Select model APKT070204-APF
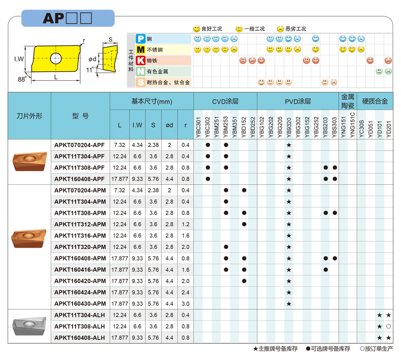Screen dimensions: 401x360 pos(80,145)
